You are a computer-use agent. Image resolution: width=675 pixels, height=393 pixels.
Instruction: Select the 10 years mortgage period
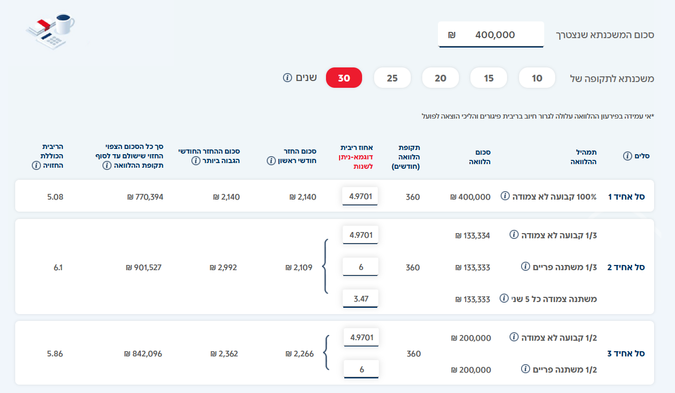537,78
